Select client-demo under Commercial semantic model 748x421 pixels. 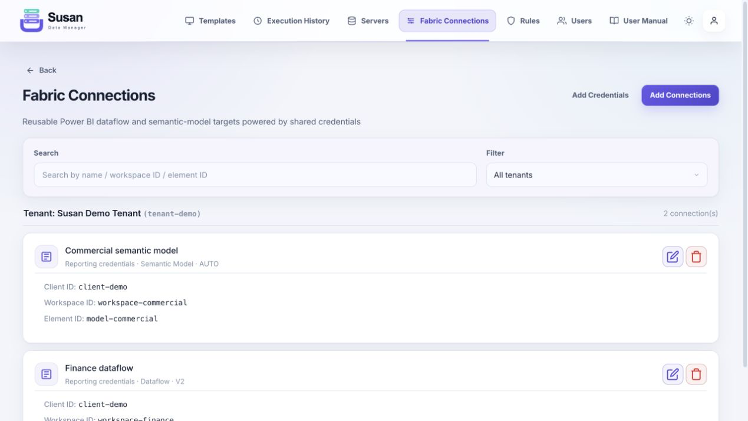pyautogui.click(x=103, y=287)
